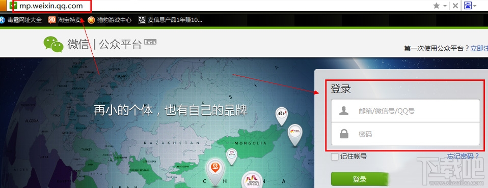This screenshot has width=488, height=188.
Task: Click the 微信 logo text
Action: click(78, 44)
